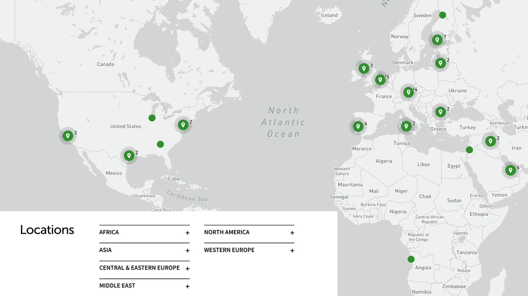Click the cluster pin near Greece

pos(440,112)
